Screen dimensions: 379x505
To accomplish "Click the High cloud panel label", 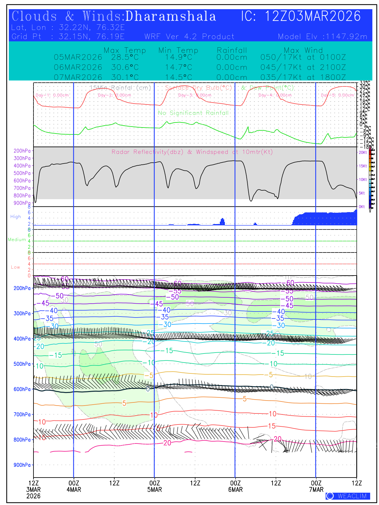I will (x=15, y=217).
